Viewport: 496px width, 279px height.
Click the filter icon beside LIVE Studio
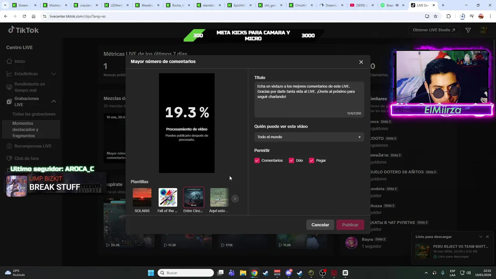point(468,30)
